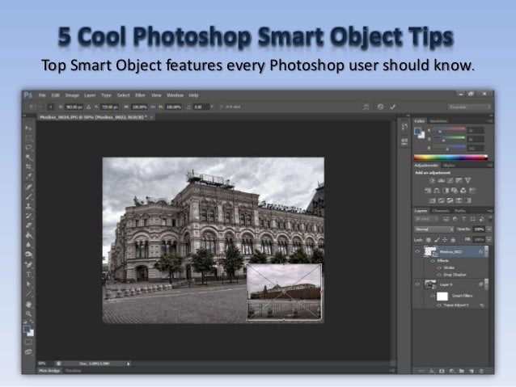Image resolution: width=516 pixels, height=387 pixels.
Task: Select the Pen tool
Action: 28,265
